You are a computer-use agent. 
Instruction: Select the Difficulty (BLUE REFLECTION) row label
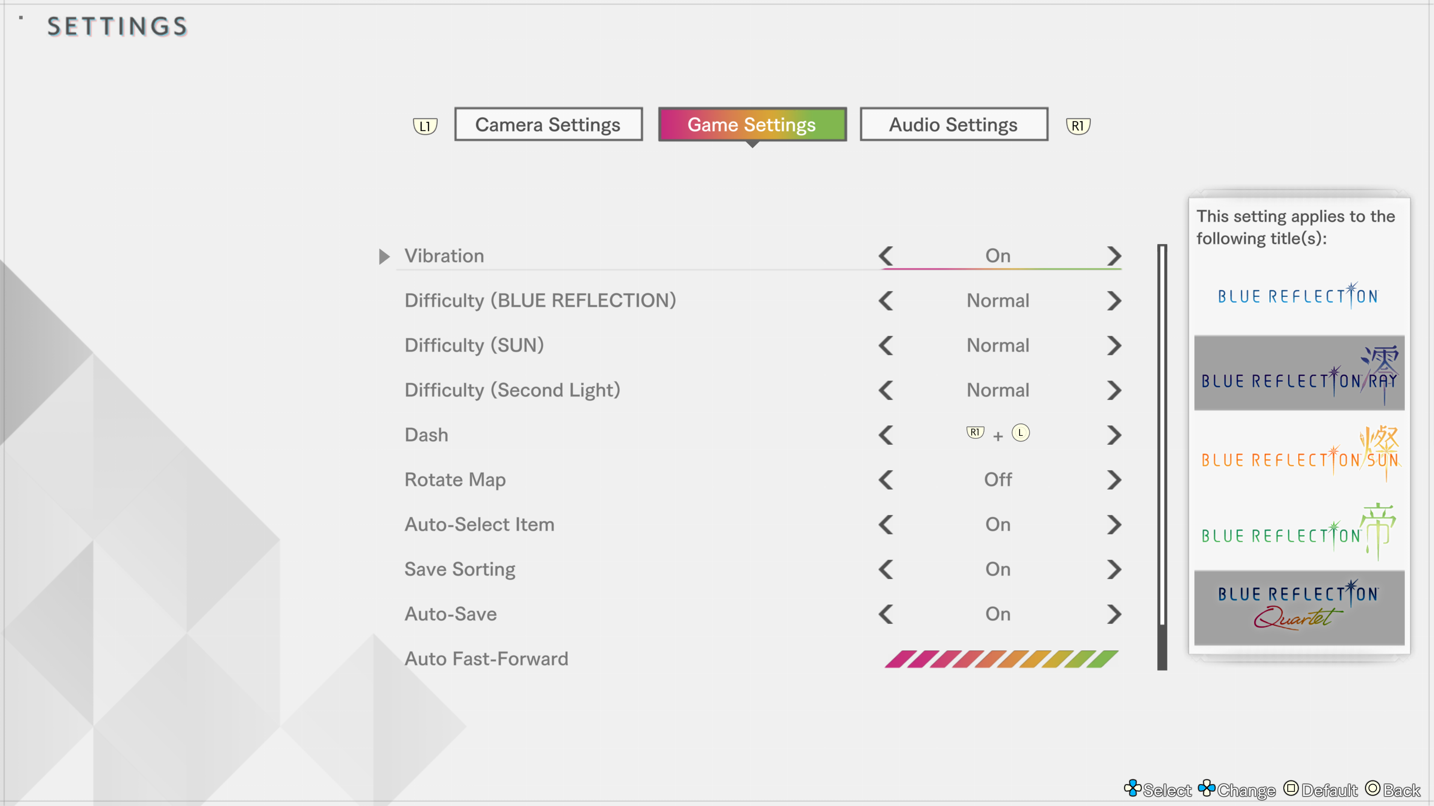pyautogui.click(x=540, y=301)
